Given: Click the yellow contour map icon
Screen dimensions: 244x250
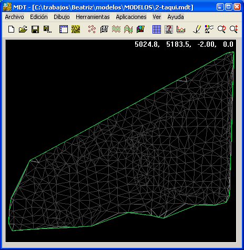Looking at the screenshot, I should click(76, 29).
